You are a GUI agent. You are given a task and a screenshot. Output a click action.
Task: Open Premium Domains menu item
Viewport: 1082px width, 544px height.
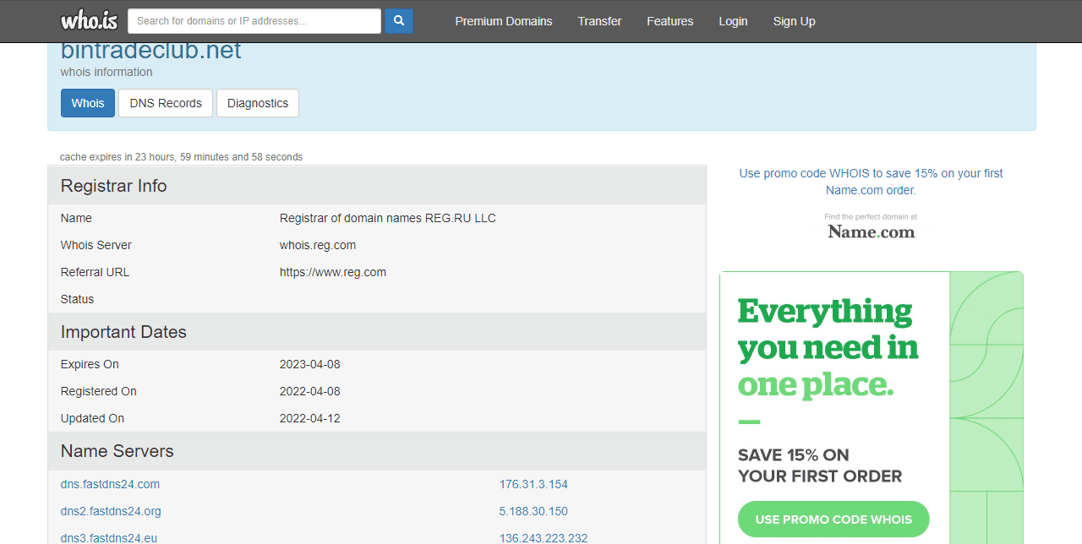click(x=503, y=21)
